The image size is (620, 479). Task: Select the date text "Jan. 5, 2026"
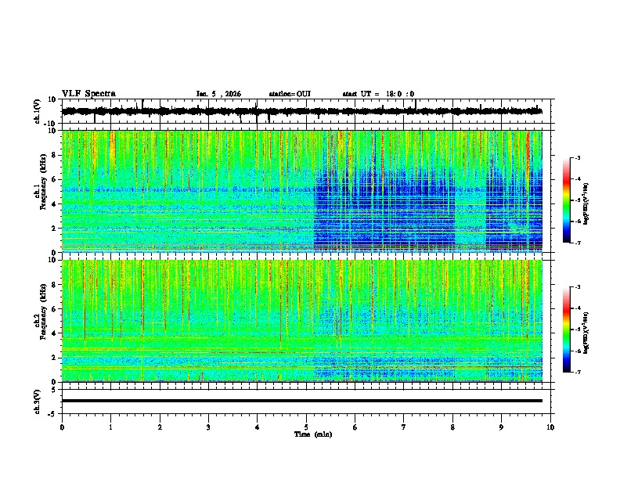218,94
